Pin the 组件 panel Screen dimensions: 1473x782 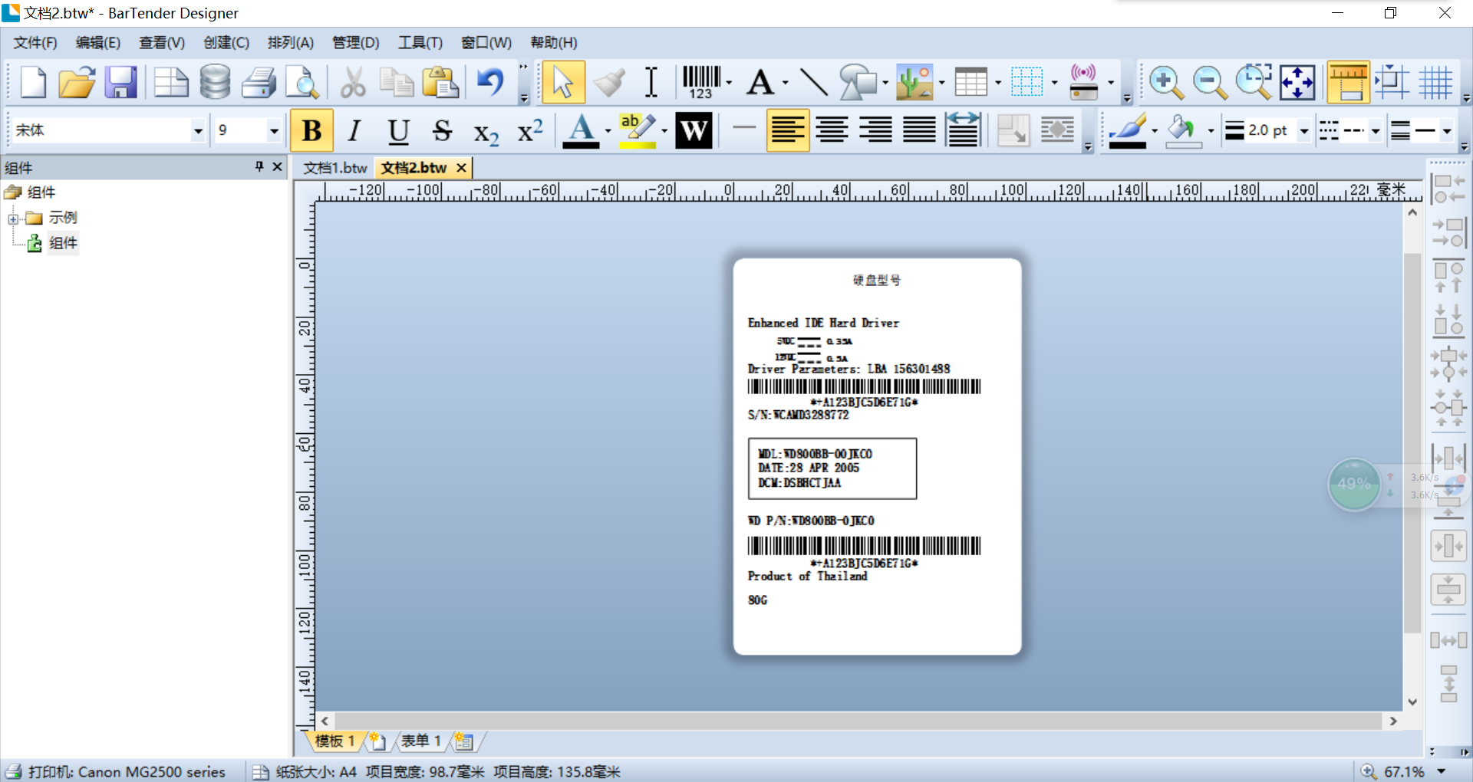(259, 166)
